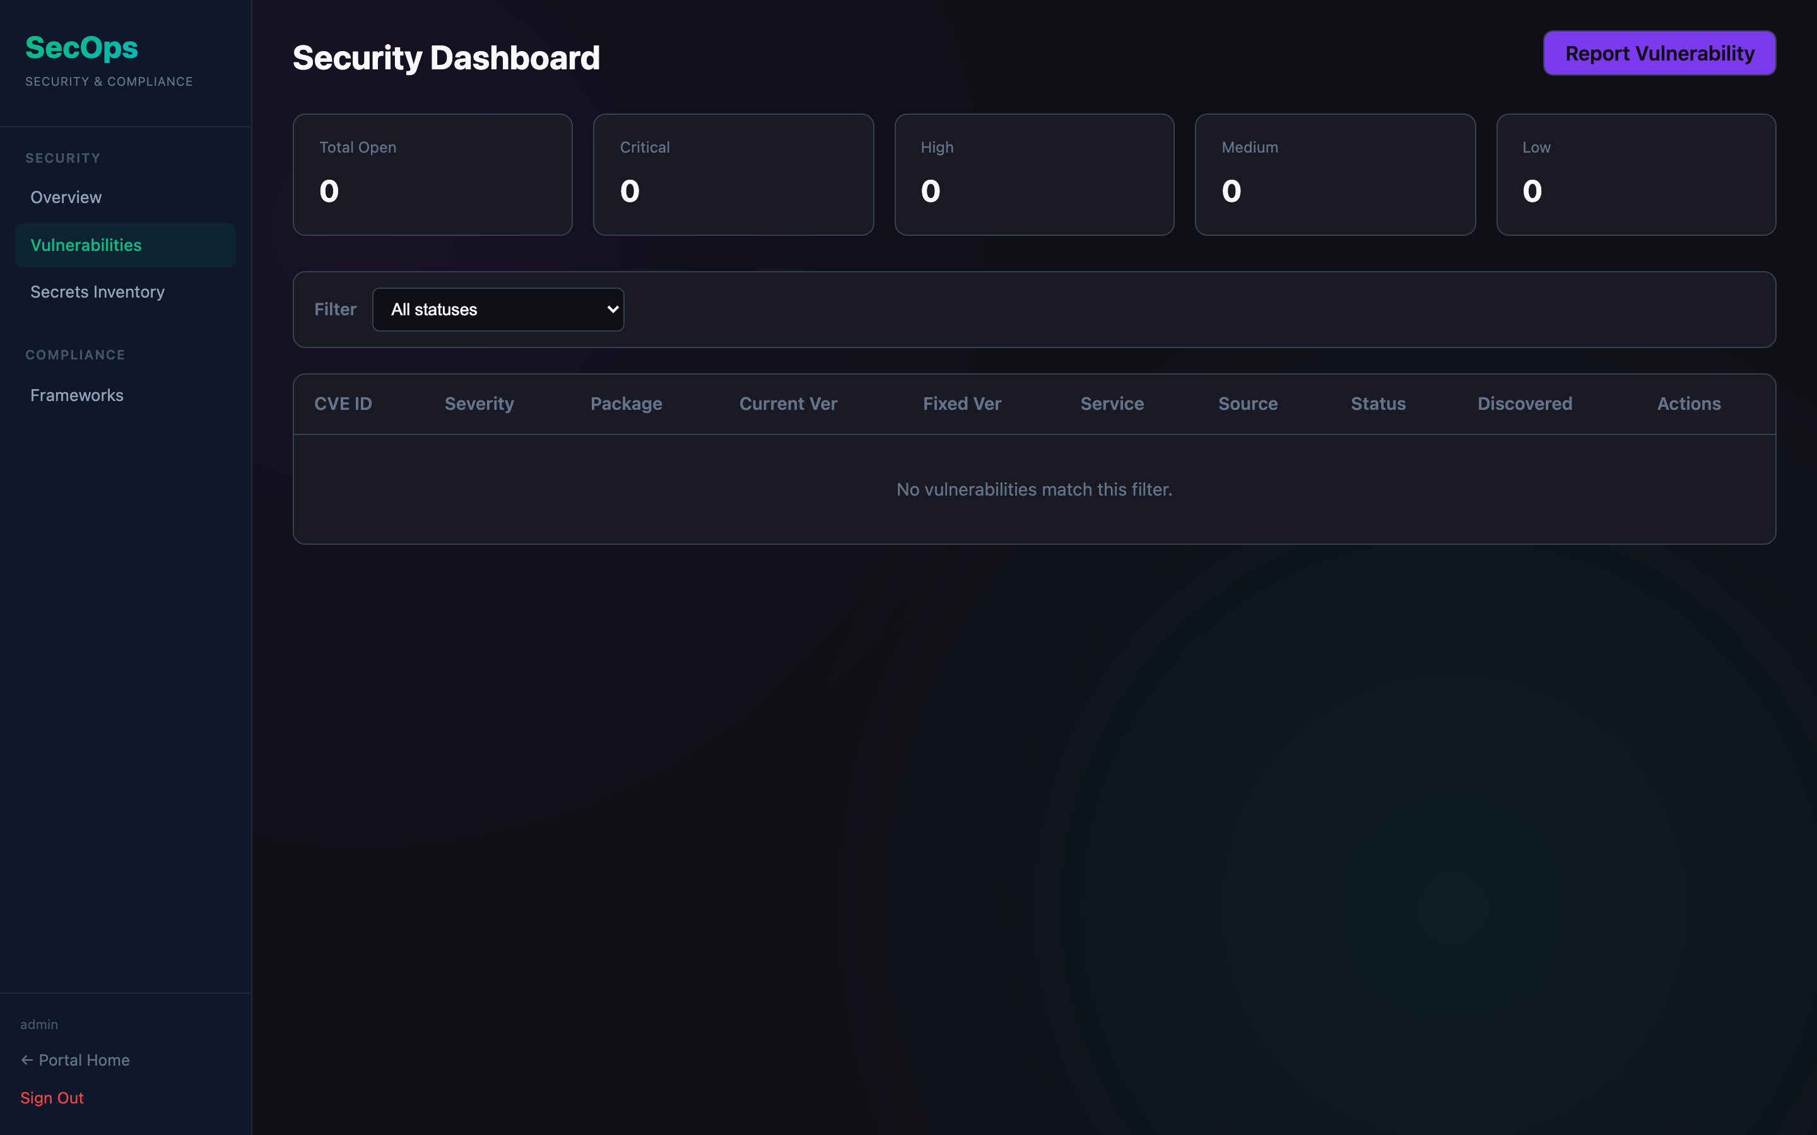The image size is (1817, 1135).
Task: Open Compliance Frameworks page
Action: point(76,395)
